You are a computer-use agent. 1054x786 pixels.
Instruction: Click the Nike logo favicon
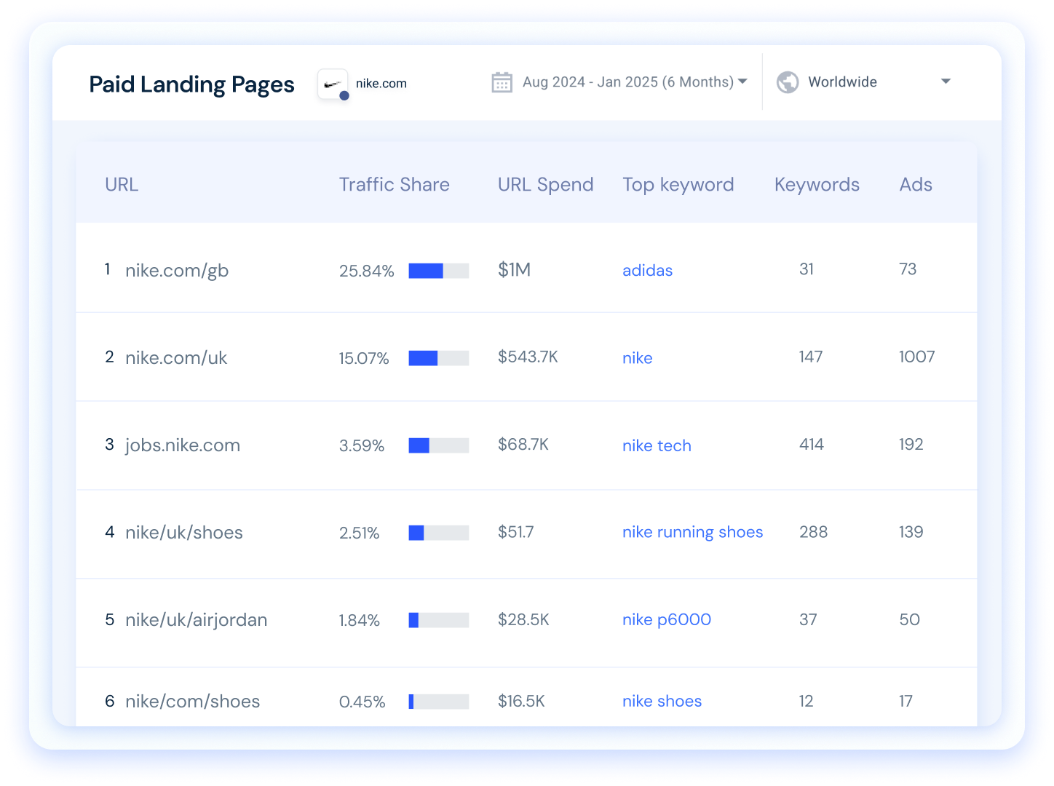pyautogui.click(x=333, y=84)
